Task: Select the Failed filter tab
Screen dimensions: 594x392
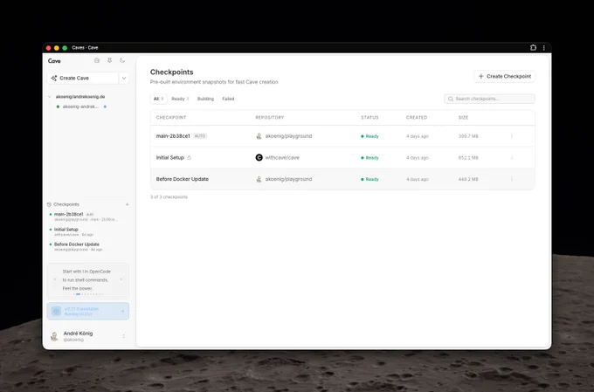Action: click(x=228, y=99)
